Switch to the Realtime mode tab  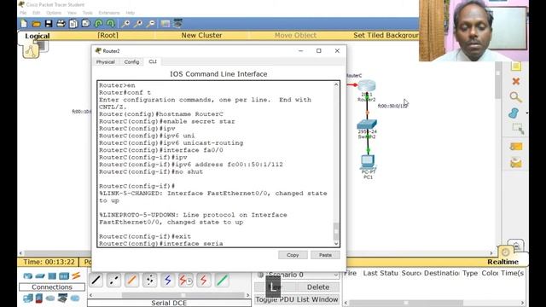pos(502,262)
